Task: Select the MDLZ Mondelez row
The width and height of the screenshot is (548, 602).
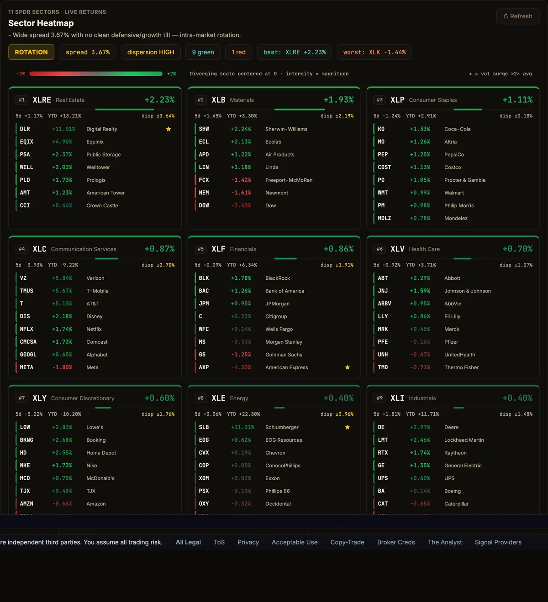Action: 453,219
